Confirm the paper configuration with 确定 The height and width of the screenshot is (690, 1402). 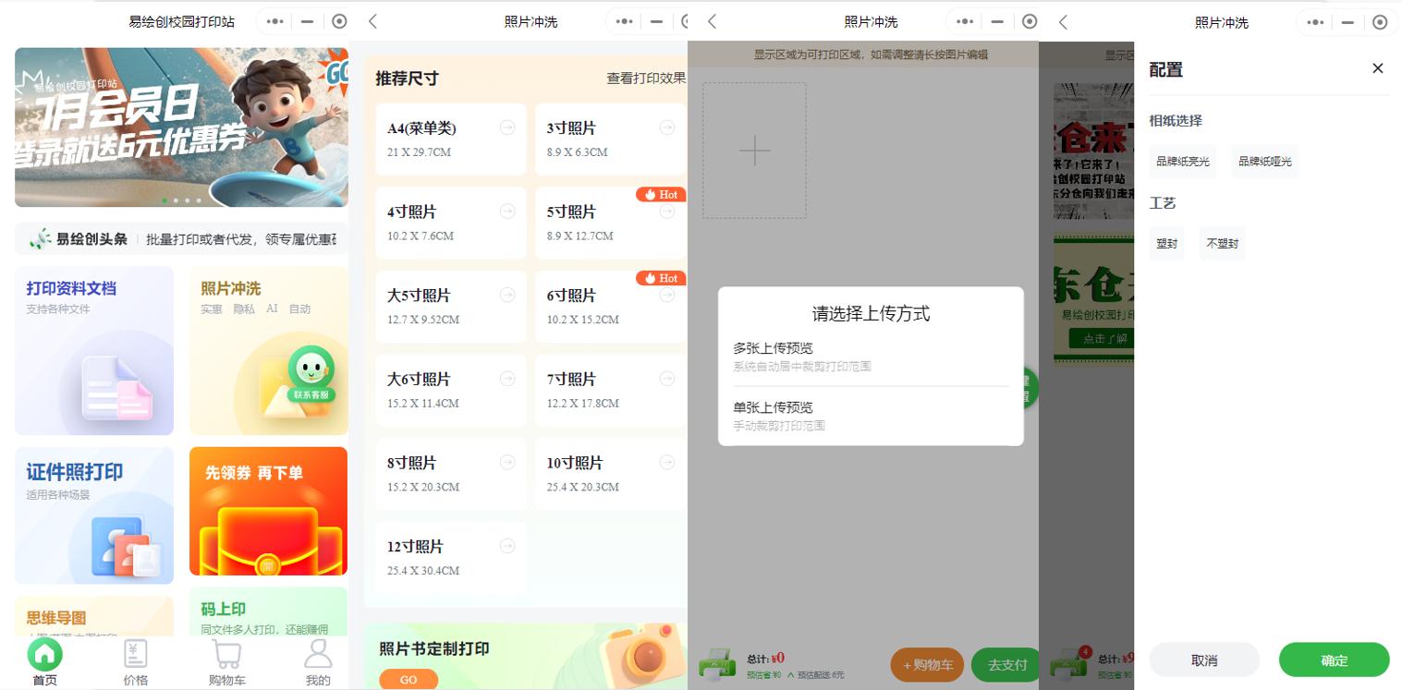click(x=1334, y=660)
